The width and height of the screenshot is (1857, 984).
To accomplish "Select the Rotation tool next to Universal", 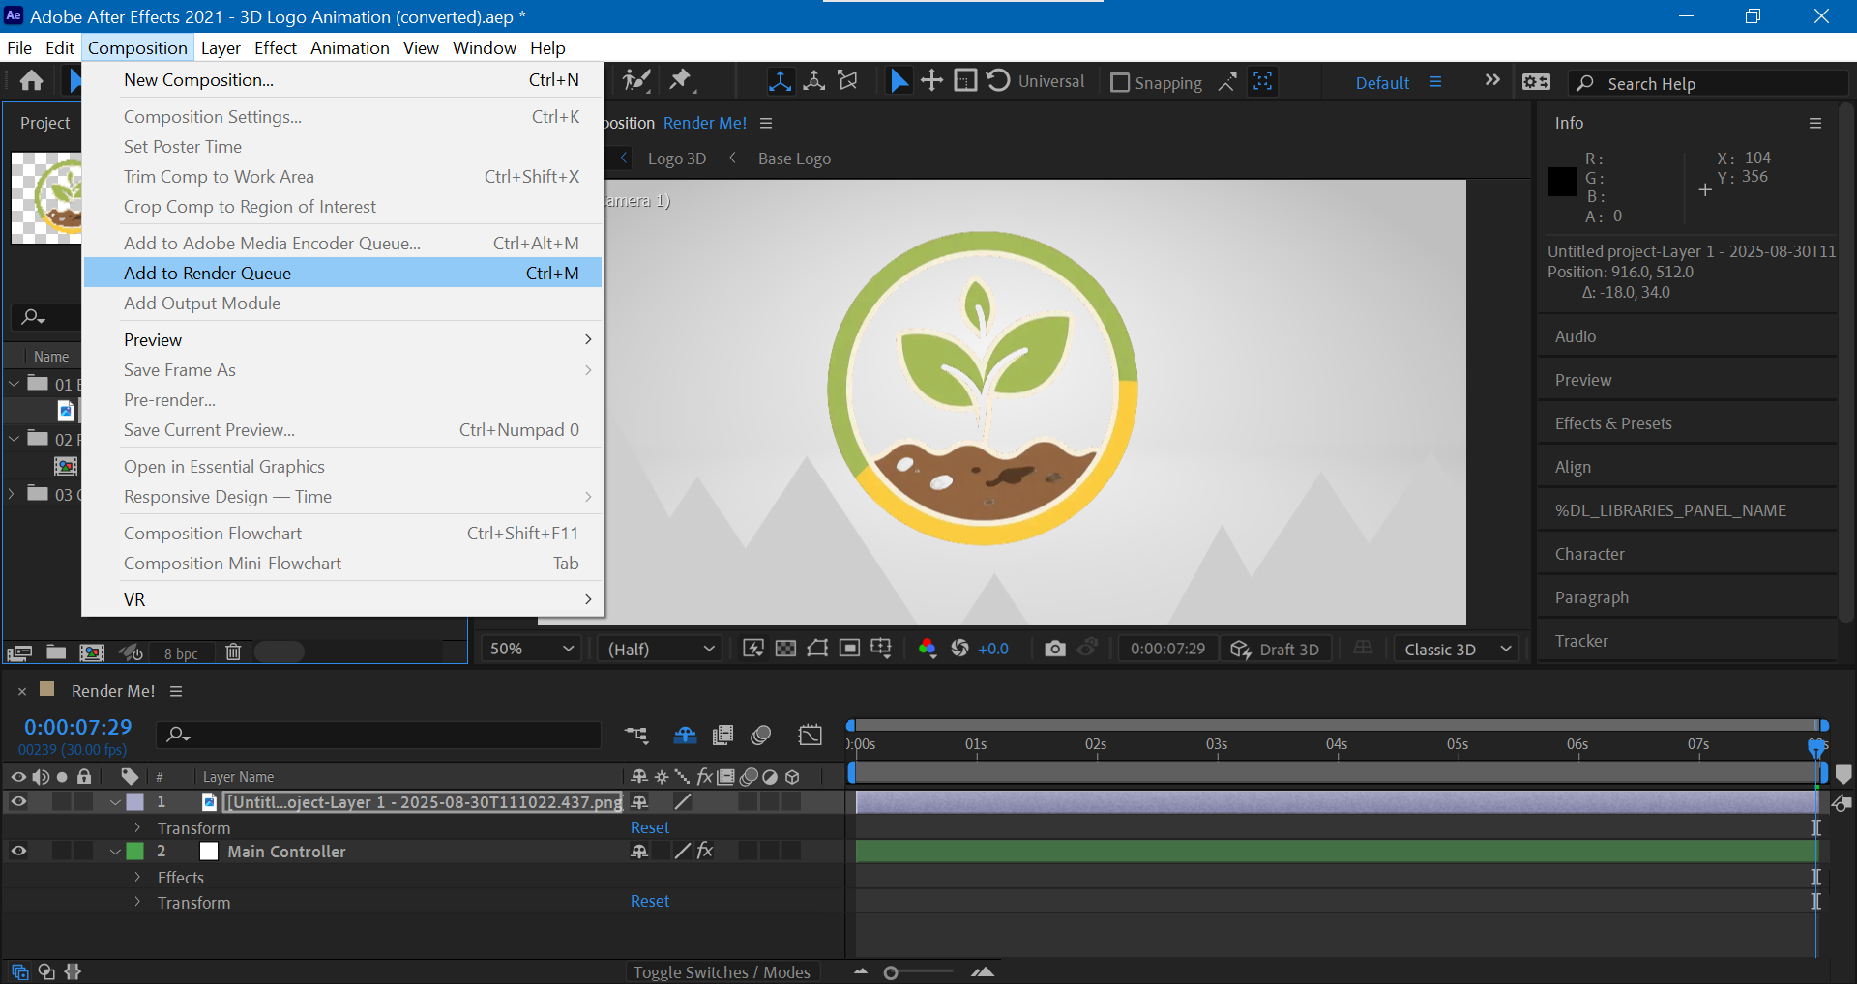I will coord(998,81).
